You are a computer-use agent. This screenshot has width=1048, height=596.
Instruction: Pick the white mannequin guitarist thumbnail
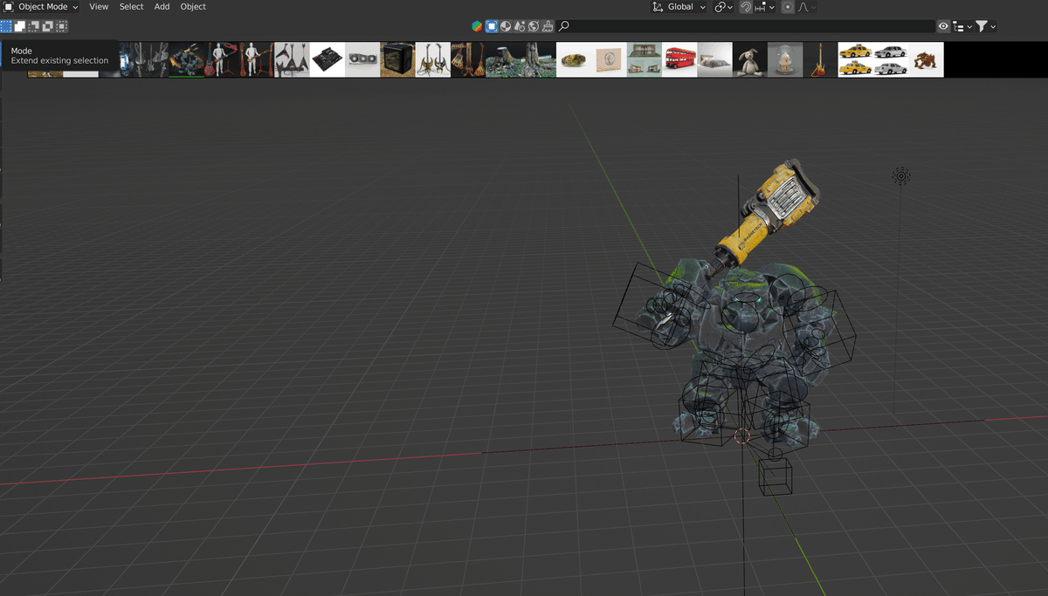[x=257, y=59]
